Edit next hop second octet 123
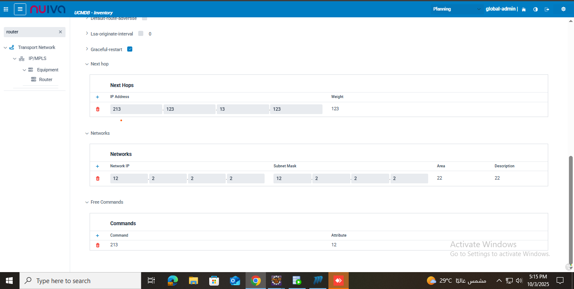This screenshot has width=574, height=289. [x=189, y=109]
